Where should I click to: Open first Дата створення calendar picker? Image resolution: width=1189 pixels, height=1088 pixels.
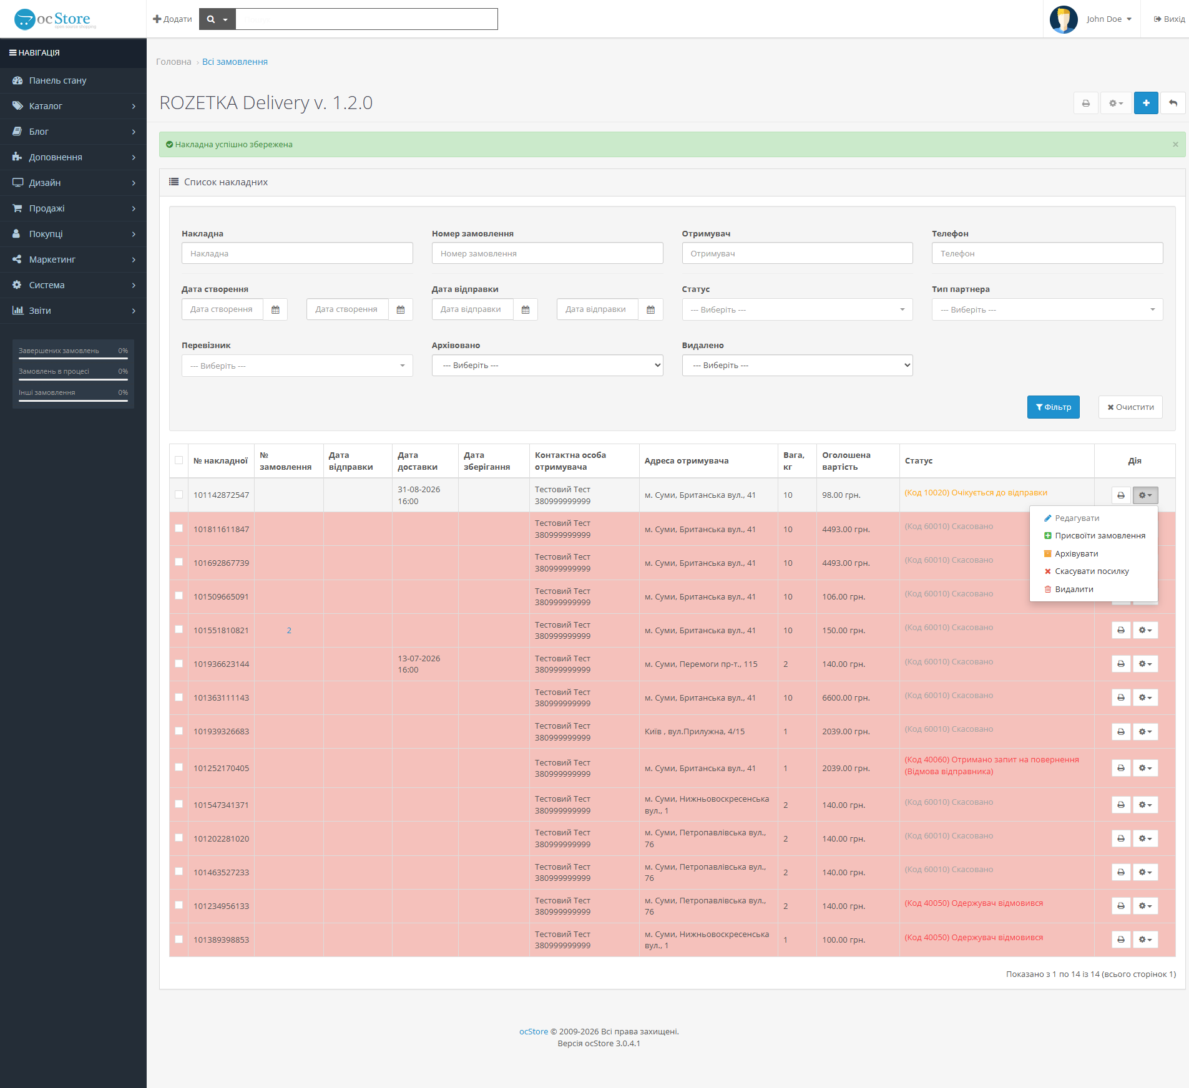pos(275,309)
